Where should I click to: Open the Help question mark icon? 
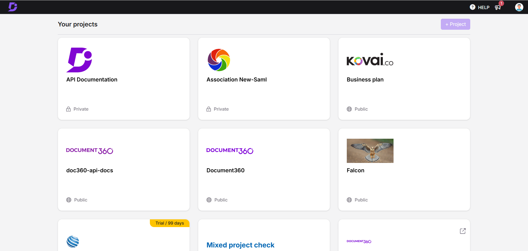[472, 7]
